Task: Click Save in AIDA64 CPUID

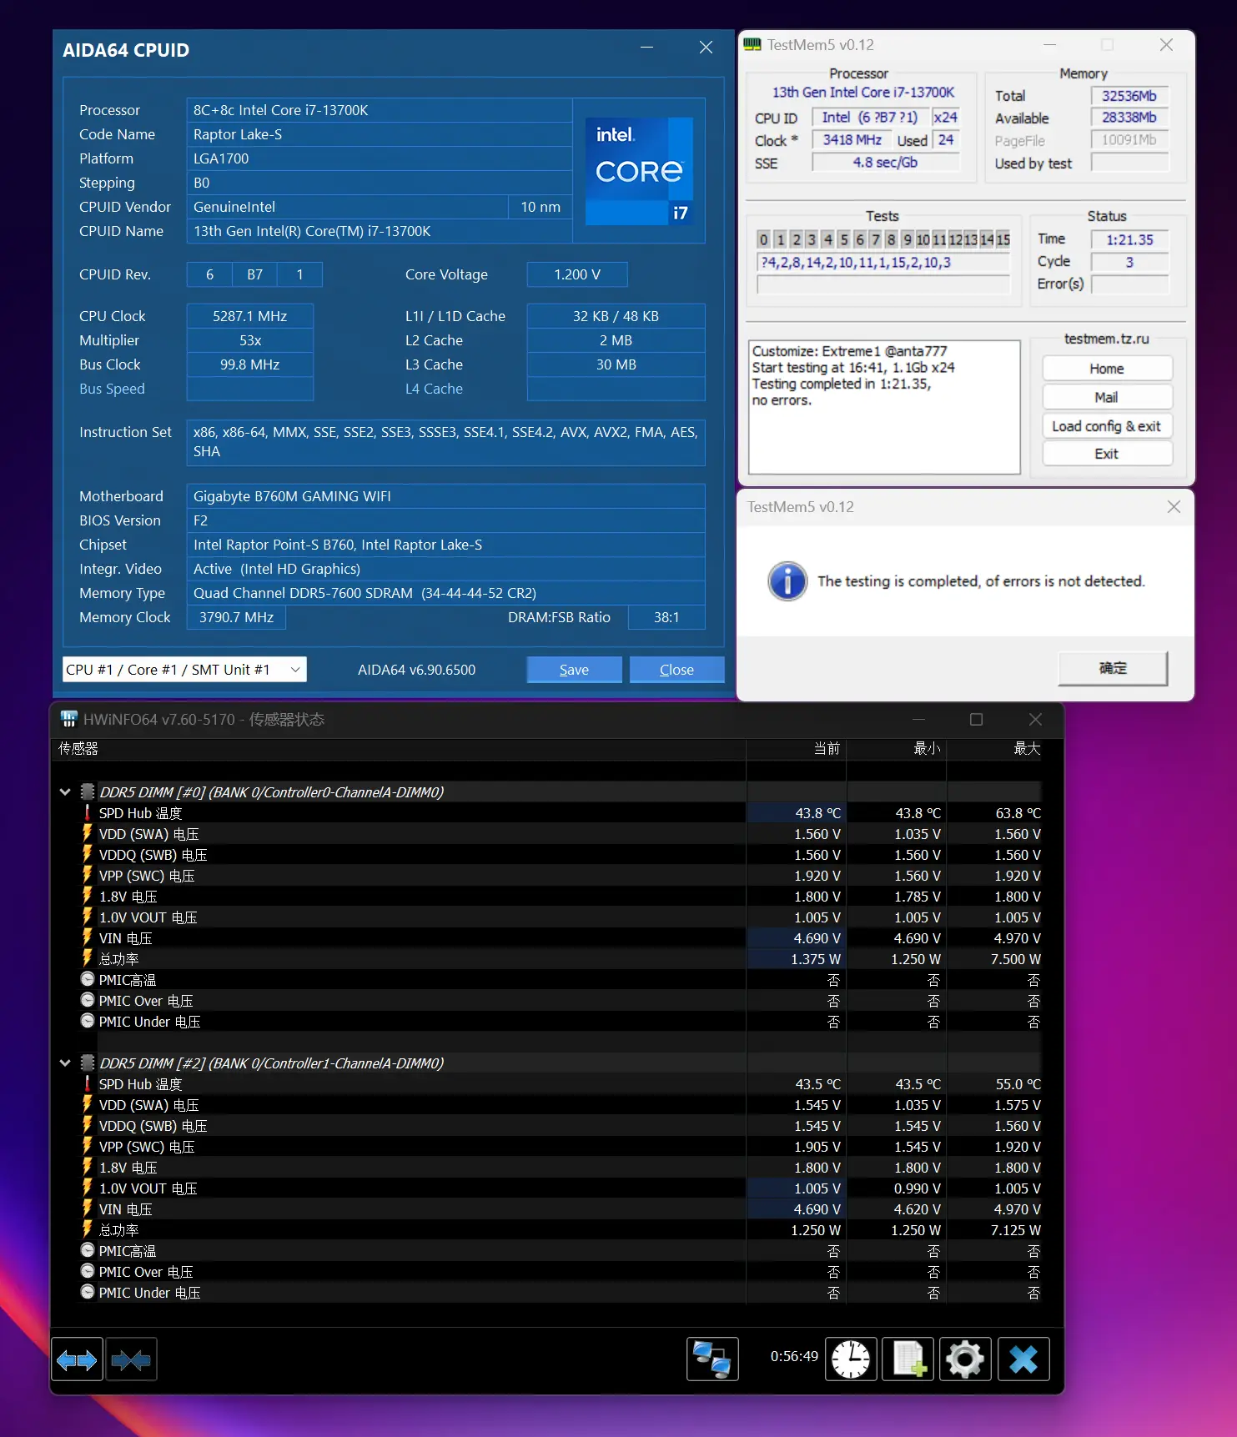Action: click(x=574, y=670)
